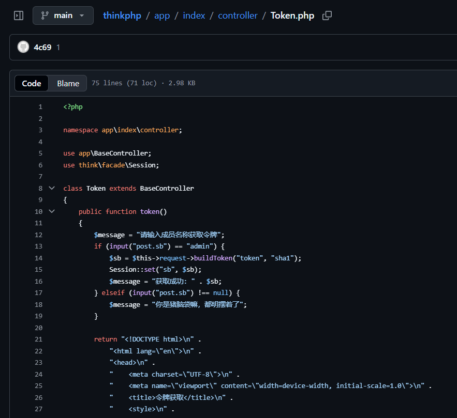Viewport: 457px width, 418px height.
Task: Click line number 21 of the return statement
Action: pyautogui.click(x=38, y=339)
